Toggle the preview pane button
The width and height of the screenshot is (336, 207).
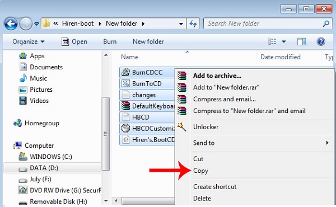tap(301, 41)
